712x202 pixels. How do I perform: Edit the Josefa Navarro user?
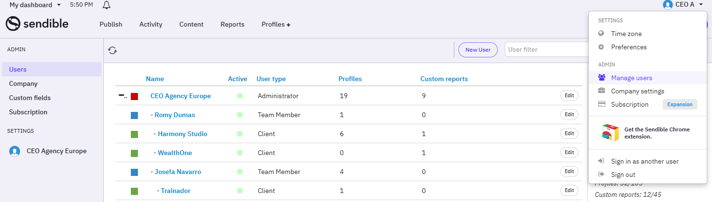569,171
